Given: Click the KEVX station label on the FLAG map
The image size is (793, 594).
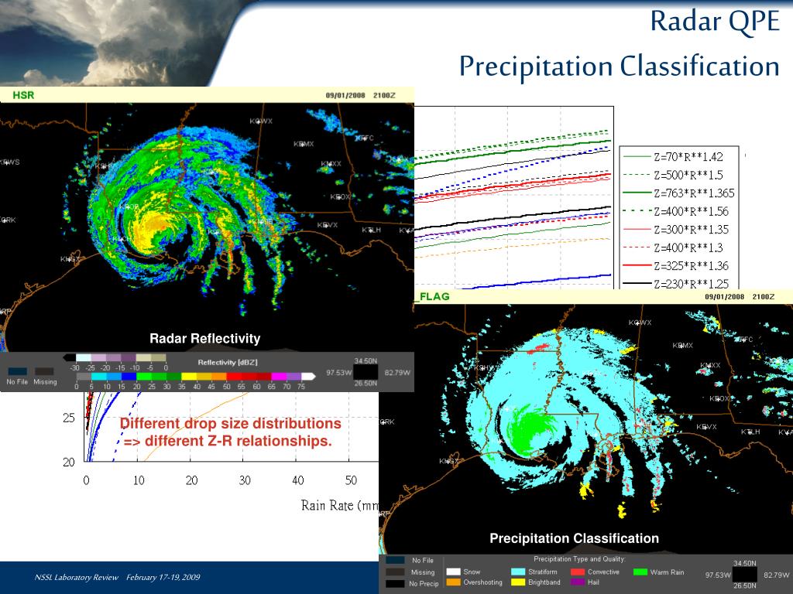Looking at the screenshot, I should (x=706, y=427).
